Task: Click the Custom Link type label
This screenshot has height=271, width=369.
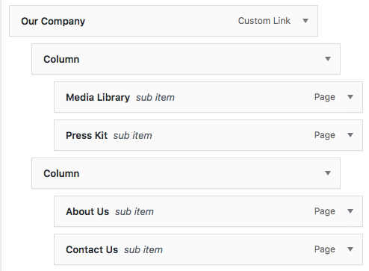Action: pos(264,21)
